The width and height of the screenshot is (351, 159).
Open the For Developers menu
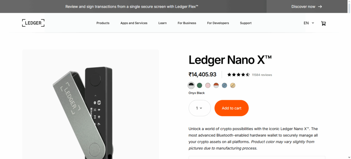(218, 23)
